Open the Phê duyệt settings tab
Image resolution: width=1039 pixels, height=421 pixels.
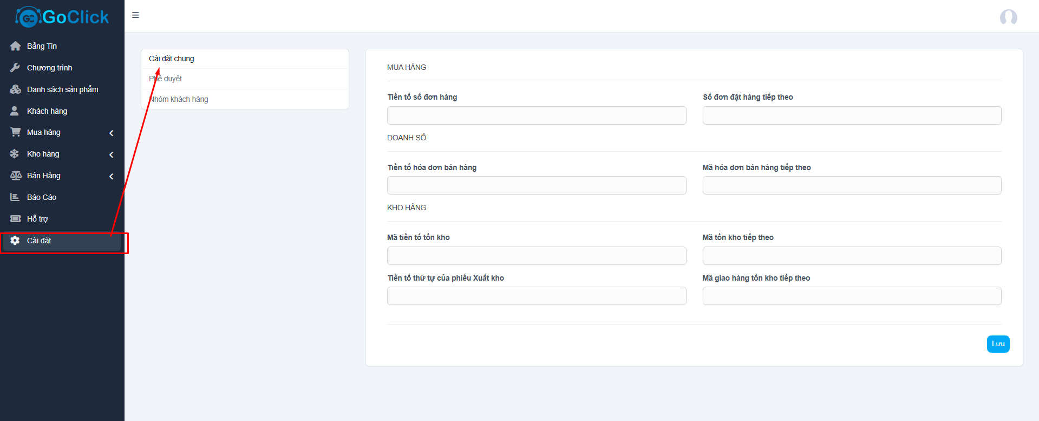(166, 79)
